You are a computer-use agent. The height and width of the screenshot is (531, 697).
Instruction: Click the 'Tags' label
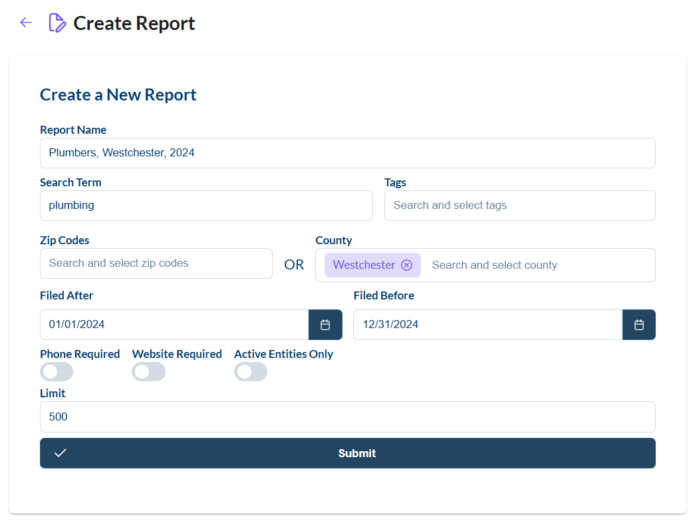[395, 182]
